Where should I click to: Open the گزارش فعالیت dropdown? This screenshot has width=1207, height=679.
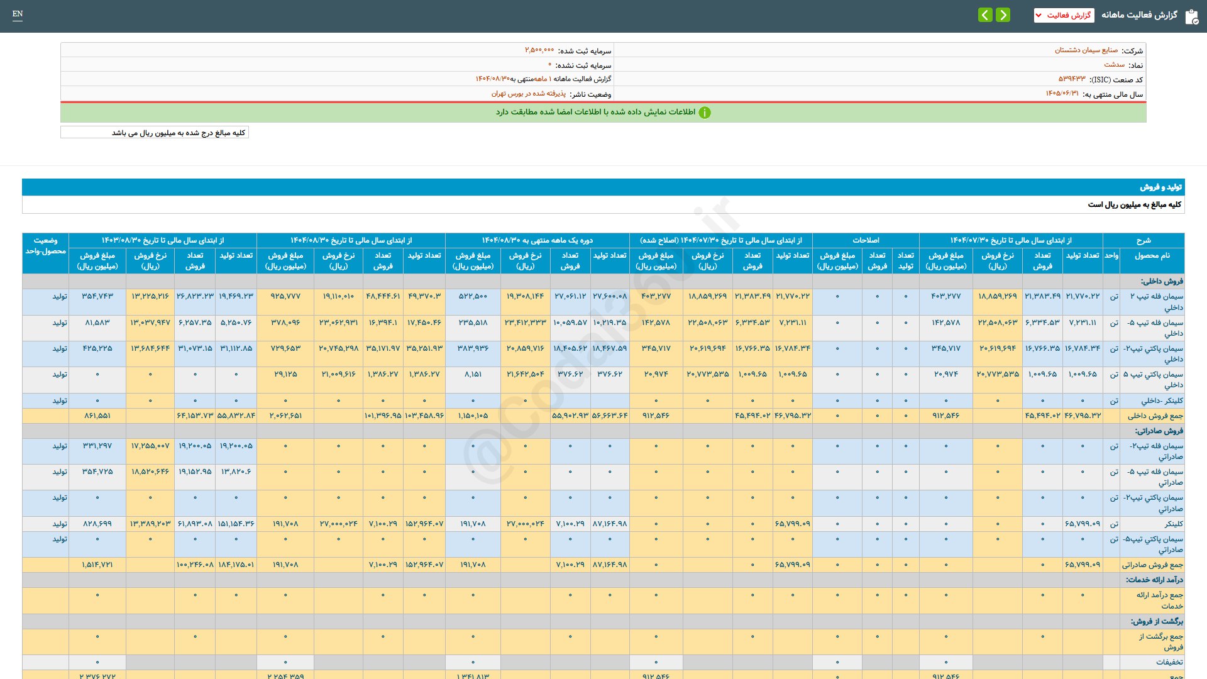(x=1064, y=15)
